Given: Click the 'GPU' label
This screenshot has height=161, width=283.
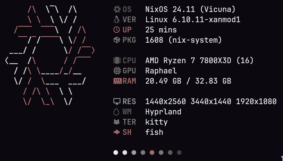Looking at the screenshot, I should [129, 71].
